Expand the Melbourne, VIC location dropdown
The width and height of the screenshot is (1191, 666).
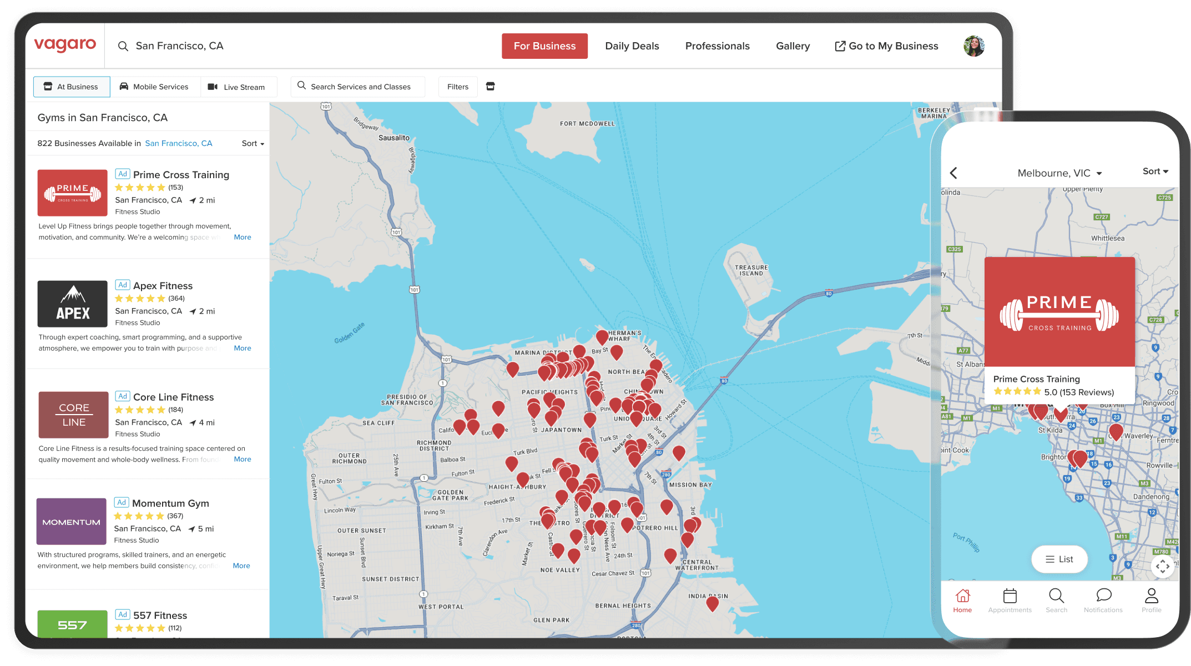1059,173
